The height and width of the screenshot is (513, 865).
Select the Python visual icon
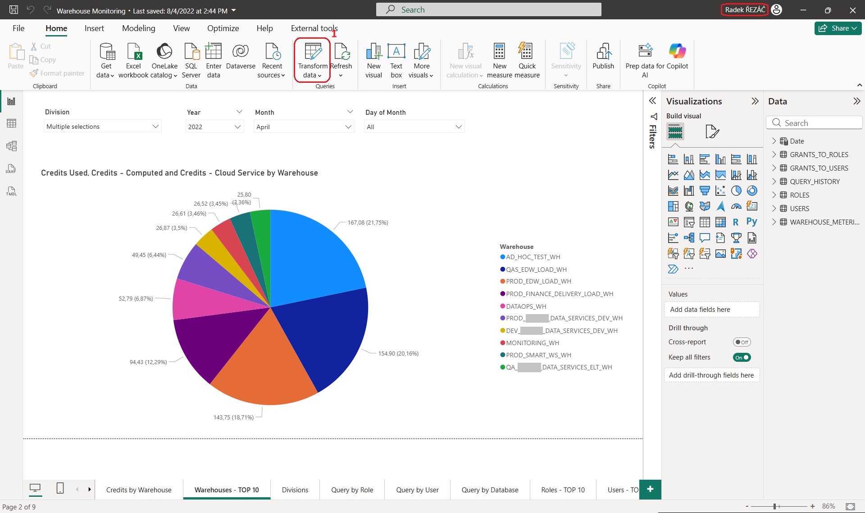click(751, 222)
